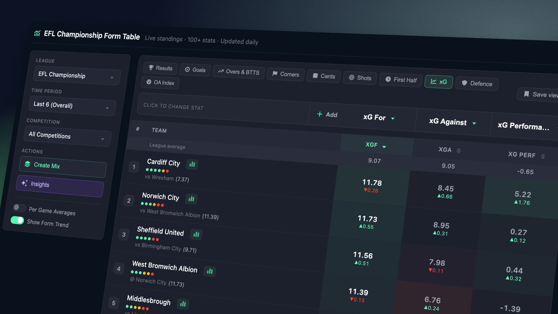
Task: Click the Add stat button
Action: point(327,115)
